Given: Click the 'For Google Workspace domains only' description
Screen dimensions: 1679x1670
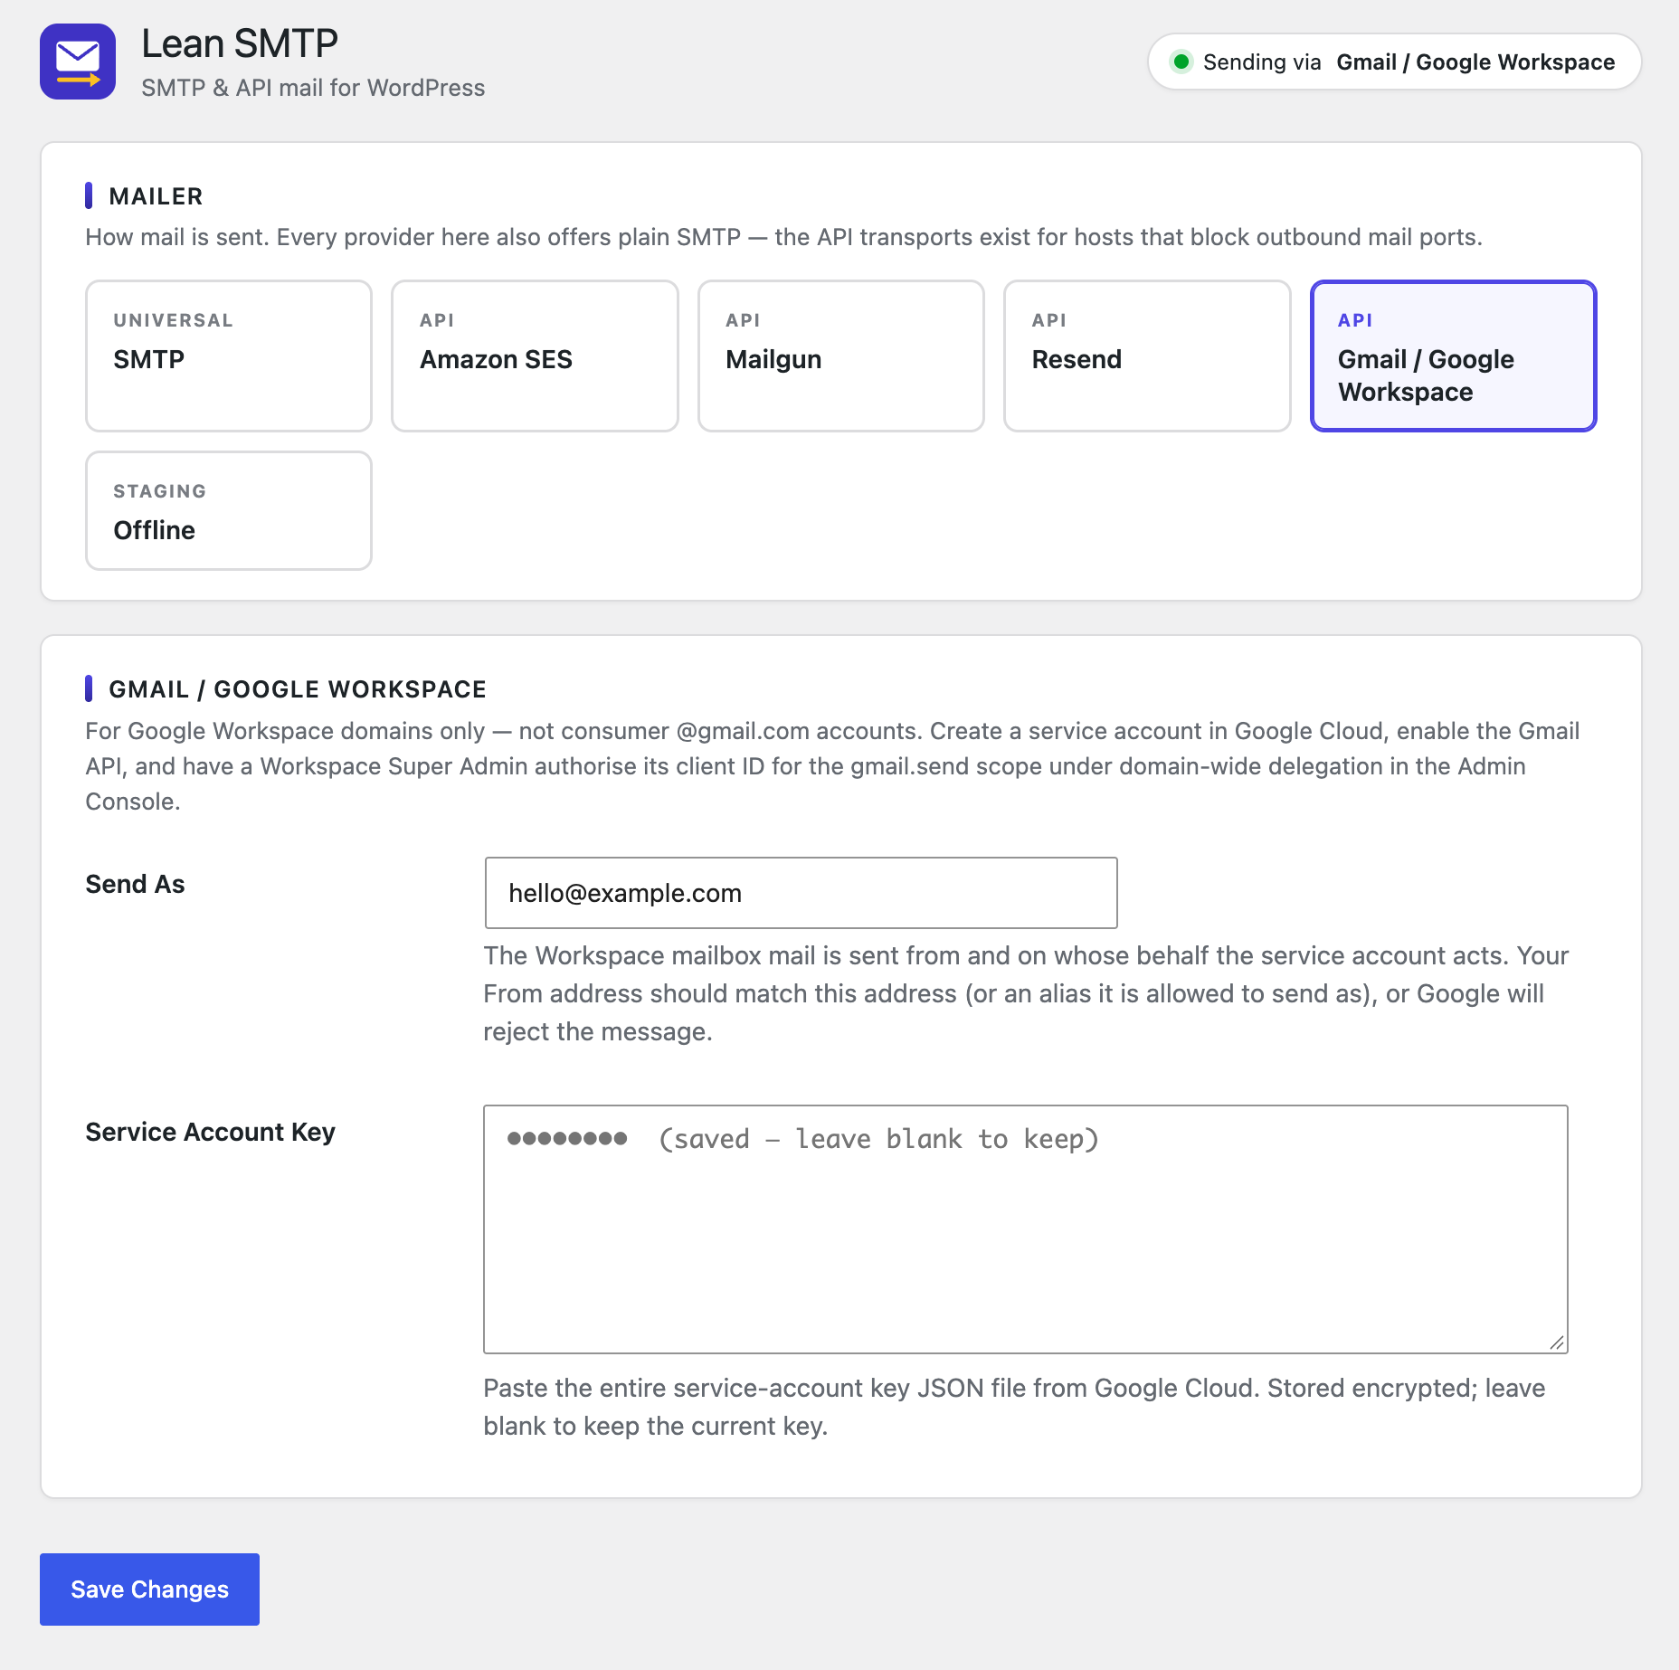Looking at the screenshot, I should (832, 766).
